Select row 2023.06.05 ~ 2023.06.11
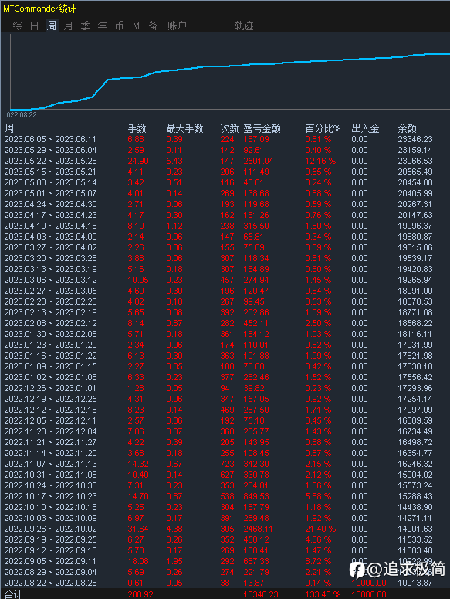The height and width of the screenshot is (599, 450). click(x=225, y=139)
